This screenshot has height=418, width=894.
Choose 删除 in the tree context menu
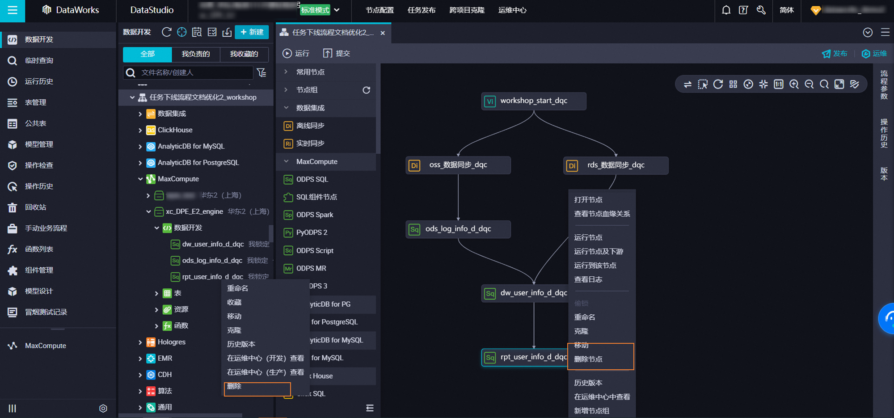(235, 386)
